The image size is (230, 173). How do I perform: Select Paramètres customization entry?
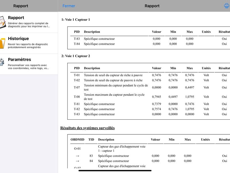(x=29, y=64)
